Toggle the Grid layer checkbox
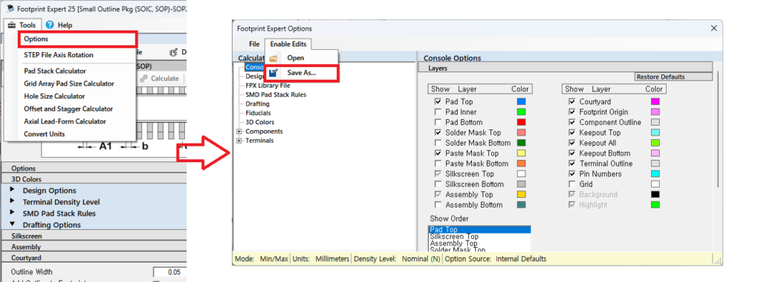Screen dimensions: 761x282 [571, 185]
